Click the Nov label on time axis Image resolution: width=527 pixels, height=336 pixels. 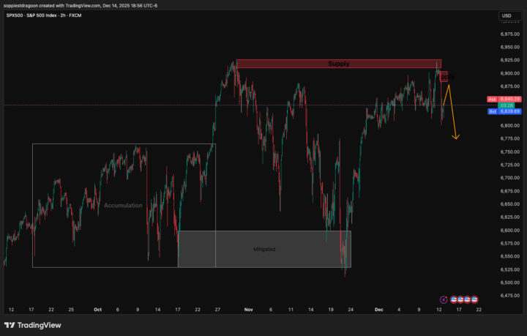(248, 310)
